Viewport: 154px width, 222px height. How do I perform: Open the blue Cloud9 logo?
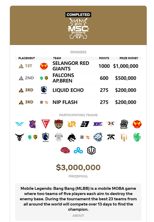pos(78,151)
